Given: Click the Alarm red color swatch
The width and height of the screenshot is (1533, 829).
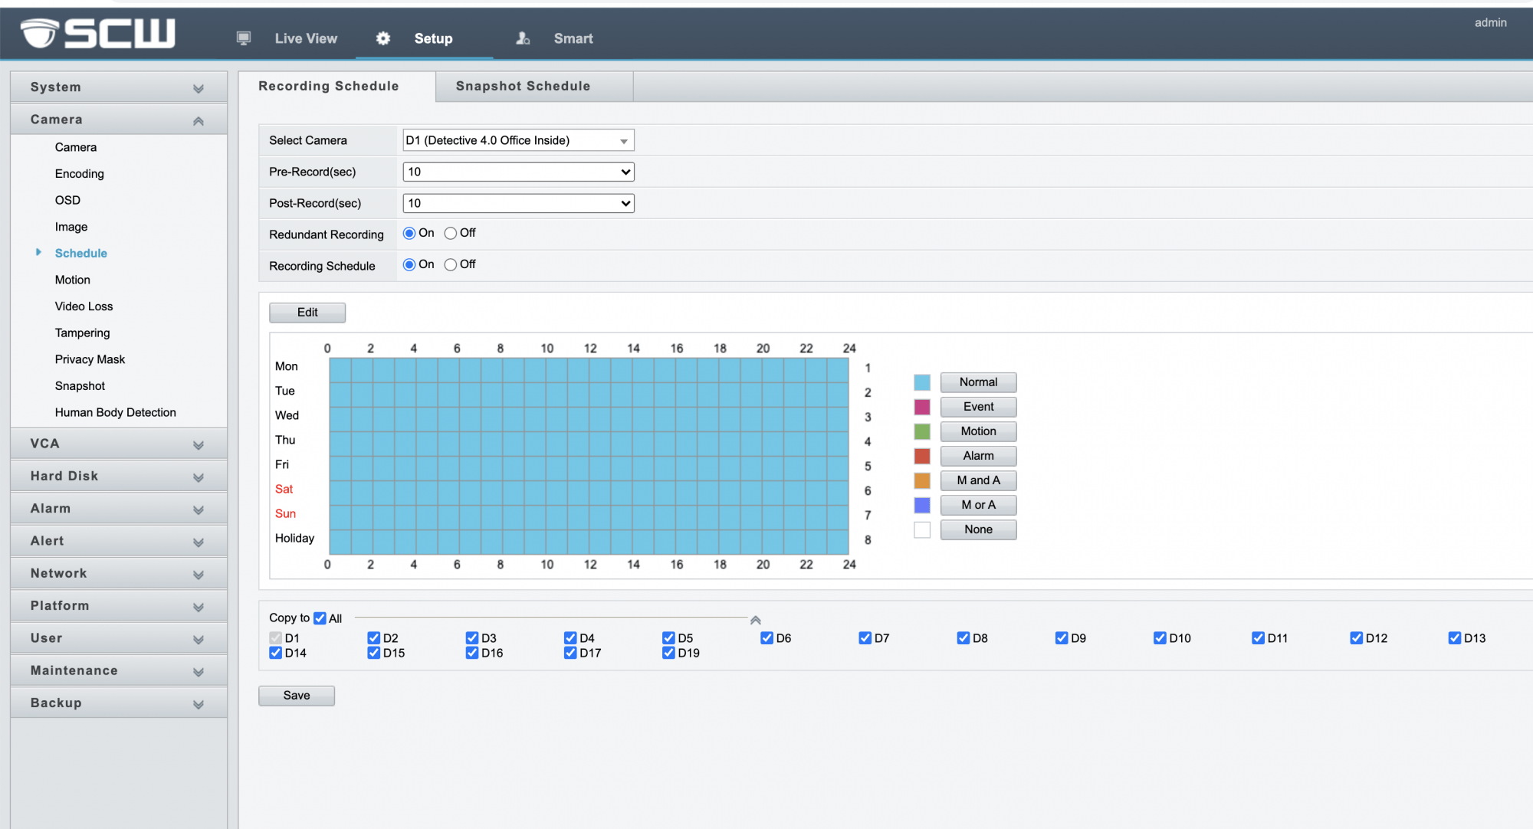Looking at the screenshot, I should point(922,456).
